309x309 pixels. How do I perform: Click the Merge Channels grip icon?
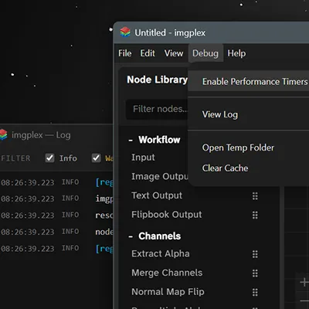[255, 273]
